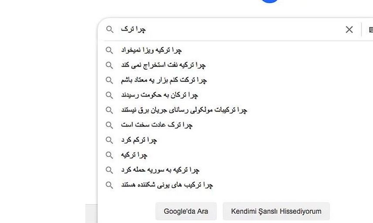Viewport: 373px width, 223px height.
Task: Click the Google'da Ara button
Action: click(x=186, y=211)
